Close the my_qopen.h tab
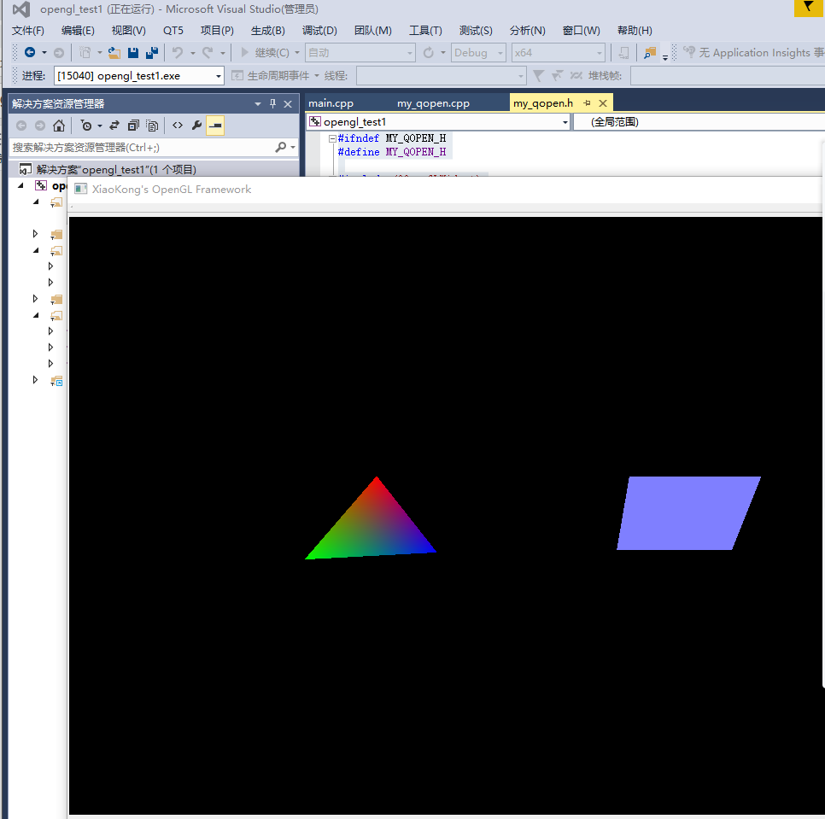The height and width of the screenshot is (819, 825). [603, 103]
